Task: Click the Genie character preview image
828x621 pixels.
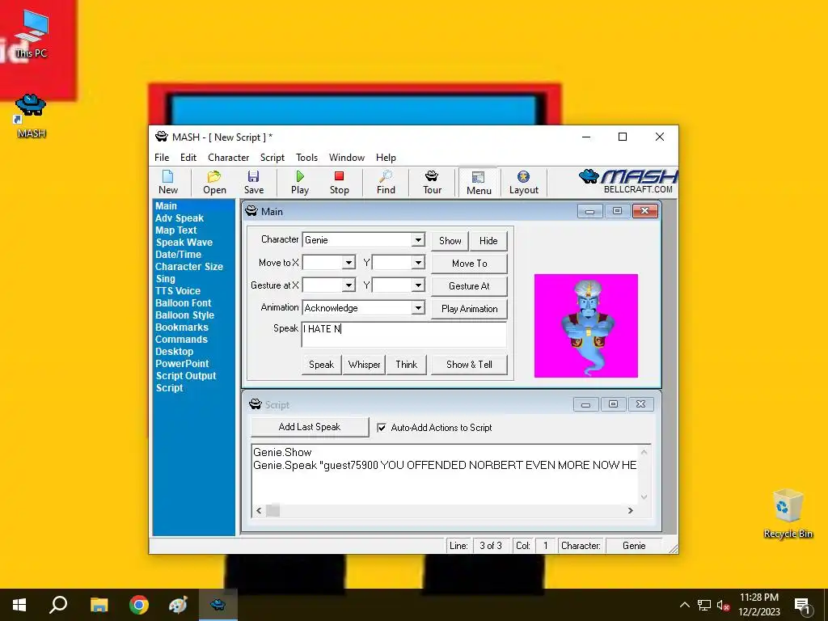Action: pyautogui.click(x=585, y=325)
